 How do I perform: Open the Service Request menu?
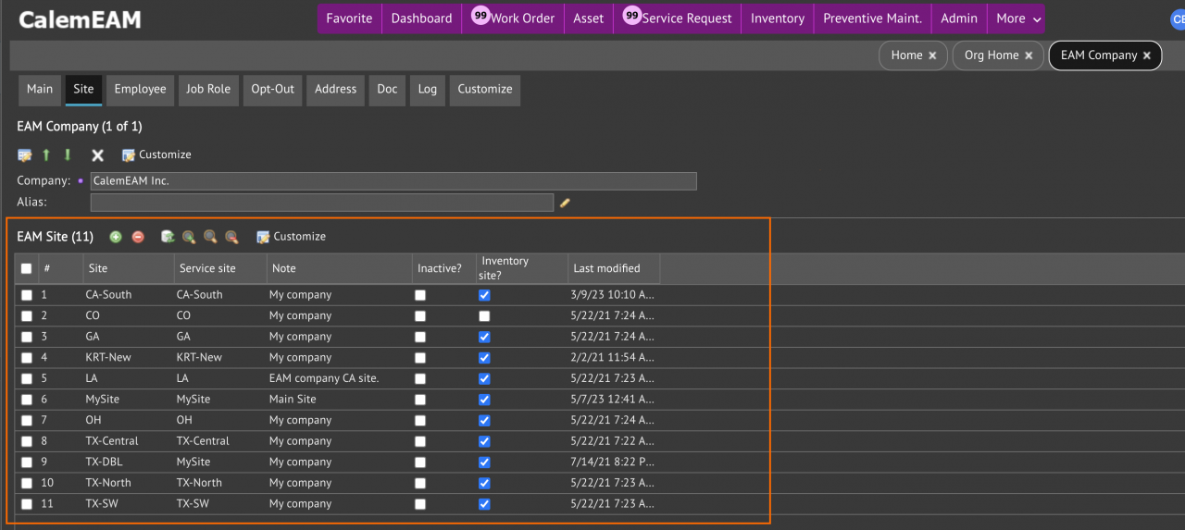pos(677,18)
